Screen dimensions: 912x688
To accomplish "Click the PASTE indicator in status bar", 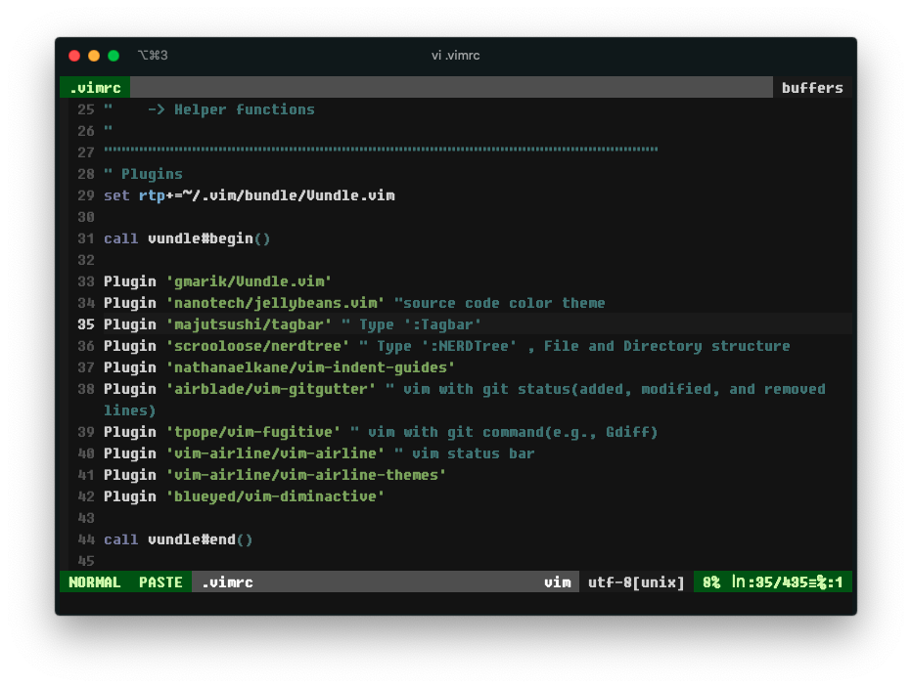I will coord(160,582).
